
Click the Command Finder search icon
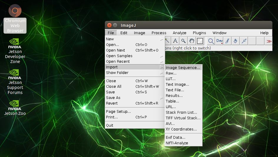coord(211,41)
